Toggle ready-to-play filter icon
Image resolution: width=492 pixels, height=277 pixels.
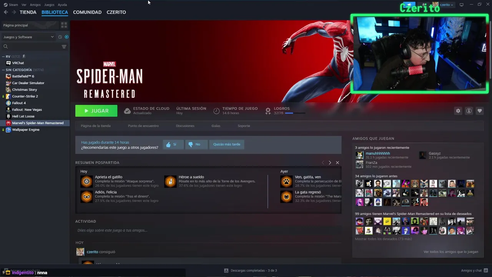(66, 37)
